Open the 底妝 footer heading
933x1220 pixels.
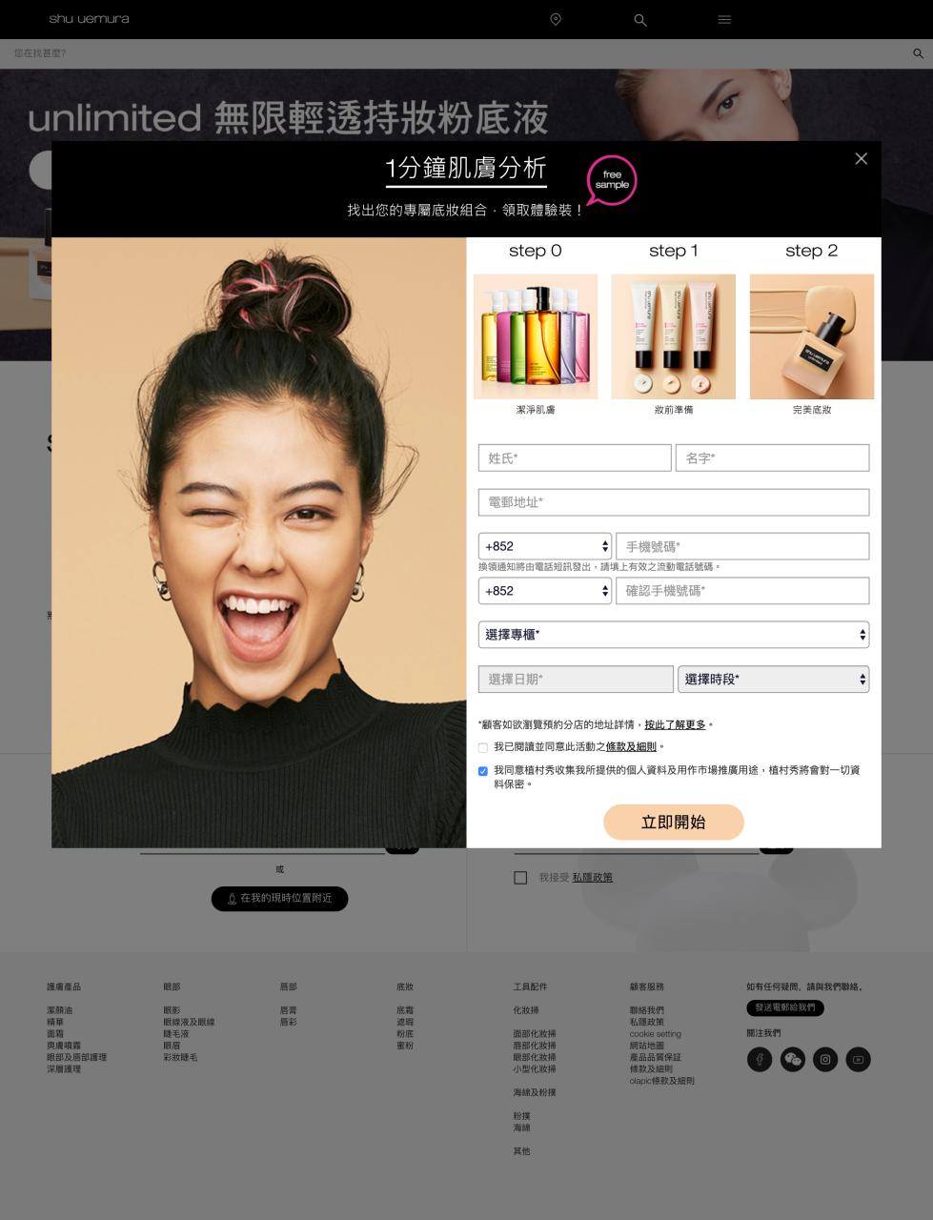tap(405, 986)
